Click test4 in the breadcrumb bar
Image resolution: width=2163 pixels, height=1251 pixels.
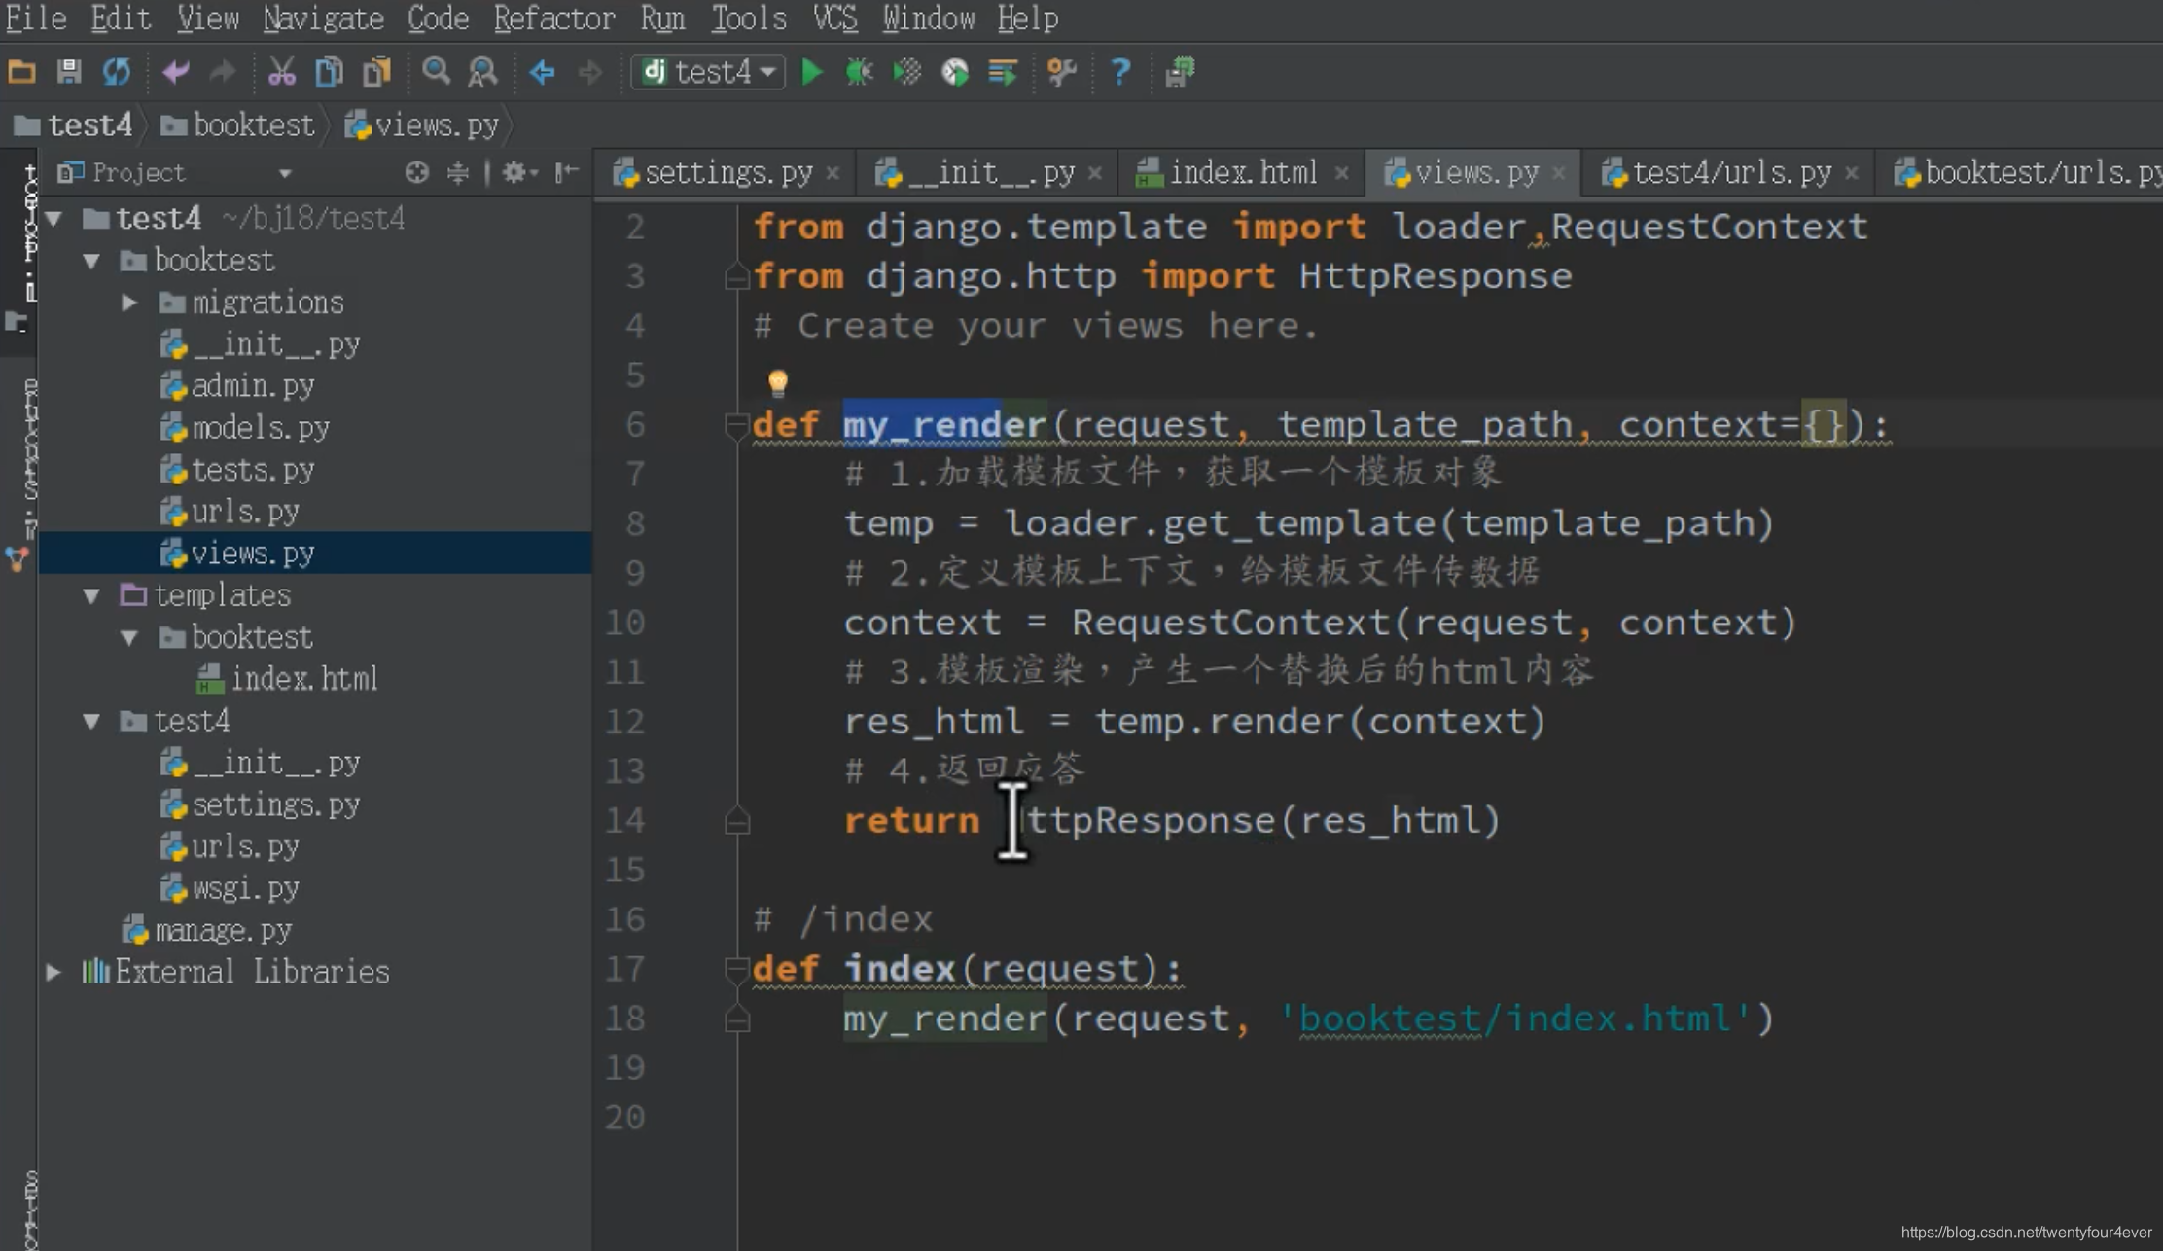(x=74, y=125)
